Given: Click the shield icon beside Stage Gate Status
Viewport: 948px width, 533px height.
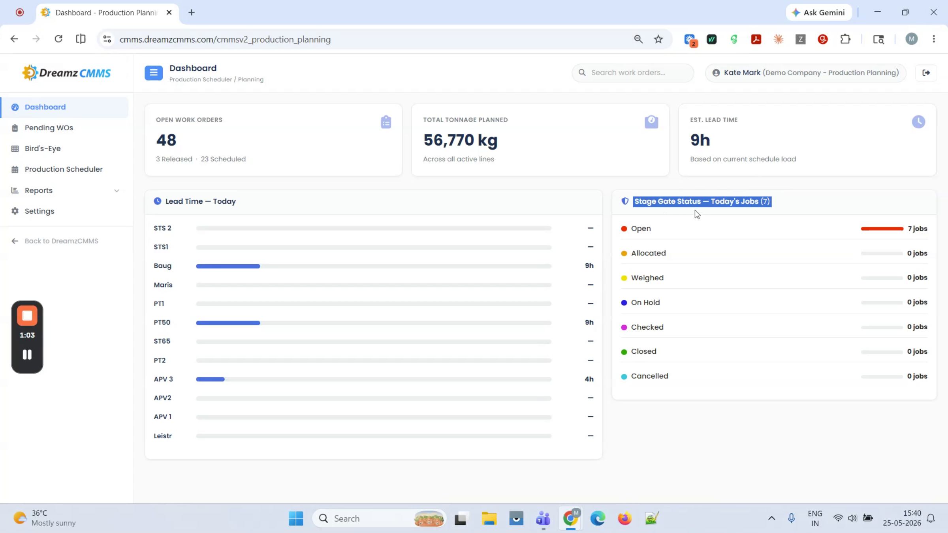Looking at the screenshot, I should pos(625,201).
